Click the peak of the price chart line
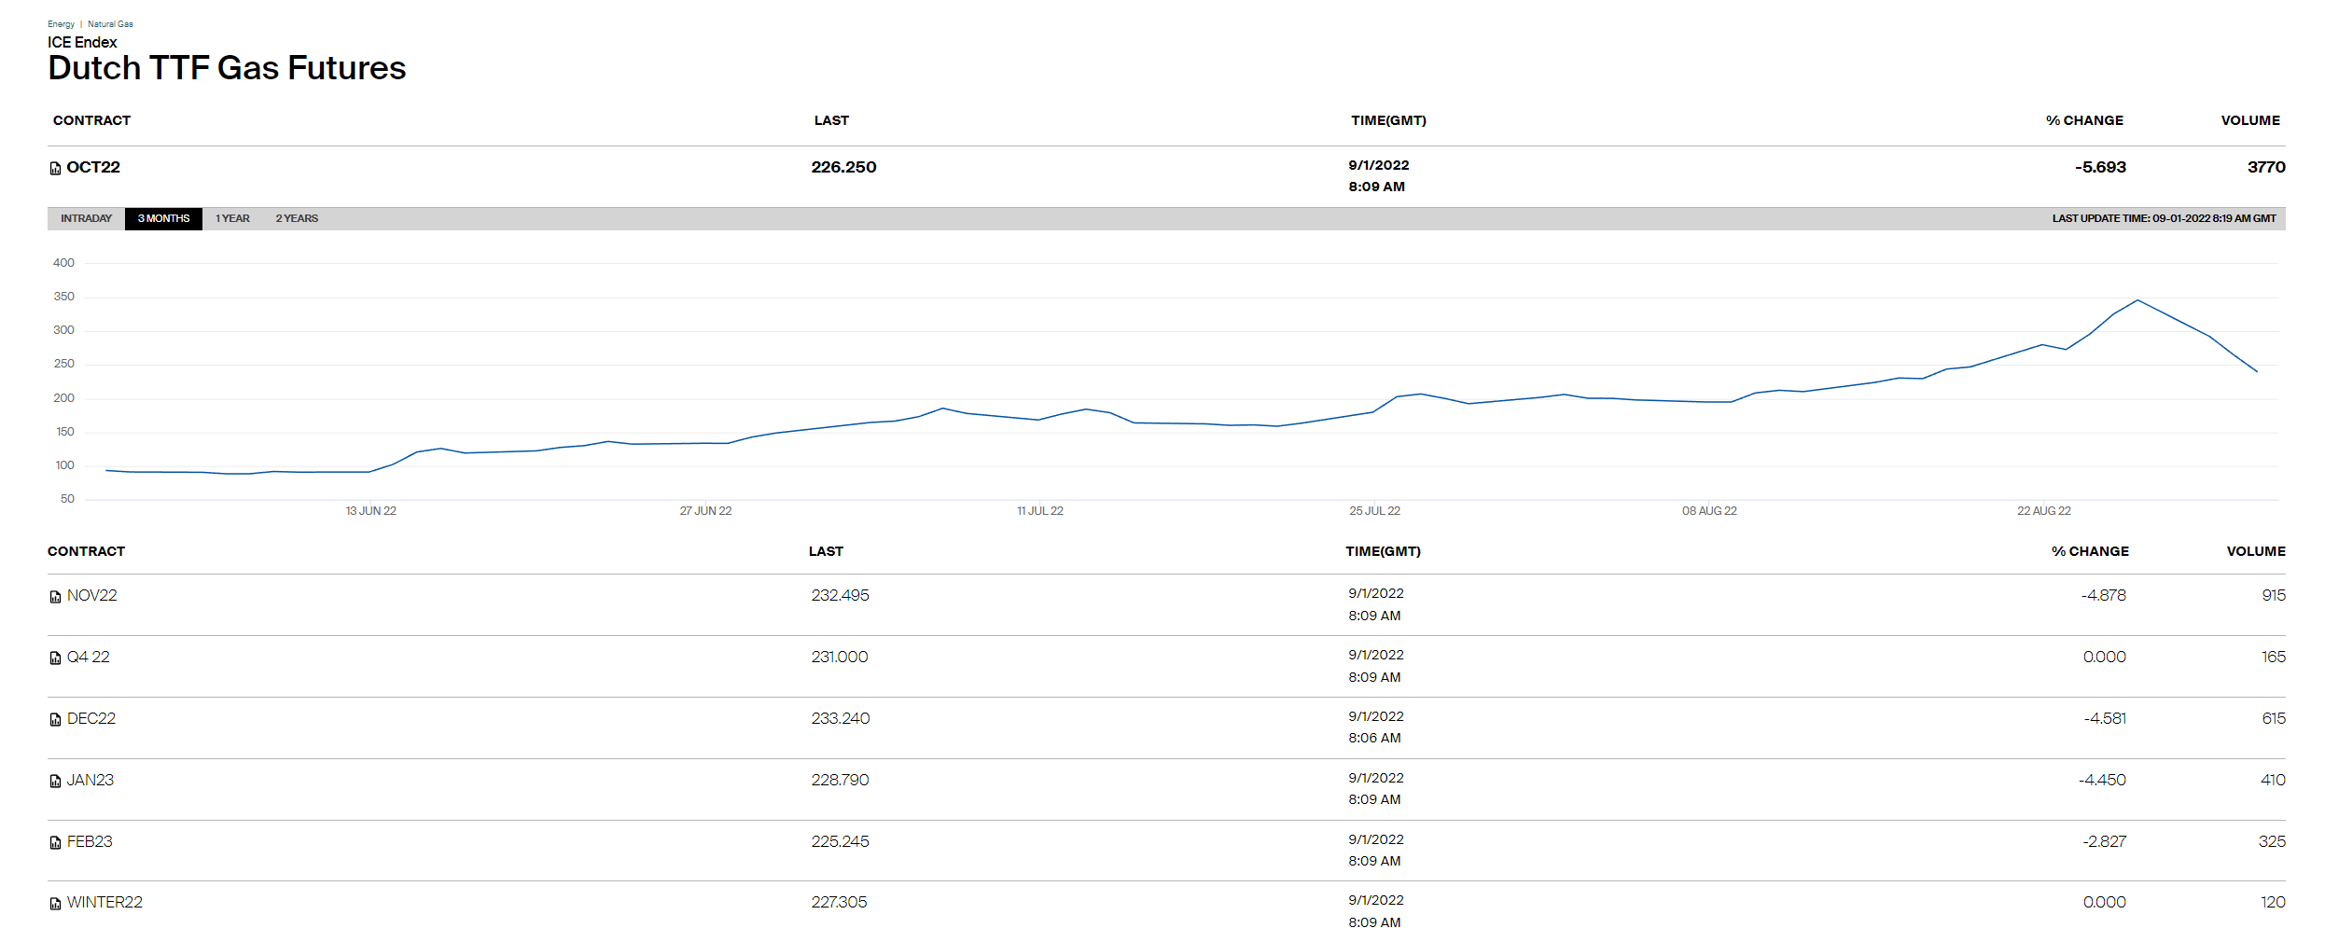This screenshot has width=2339, height=942. click(x=2137, y=300)
